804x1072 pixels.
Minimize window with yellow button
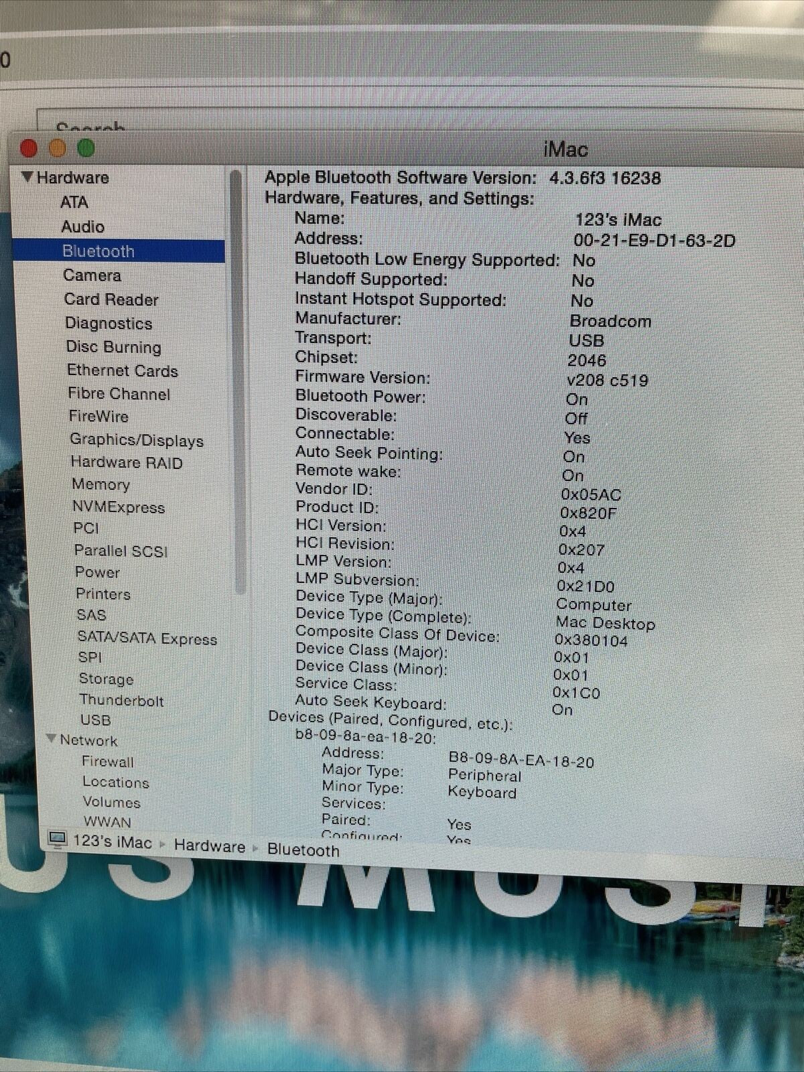(x=57, y=147)
